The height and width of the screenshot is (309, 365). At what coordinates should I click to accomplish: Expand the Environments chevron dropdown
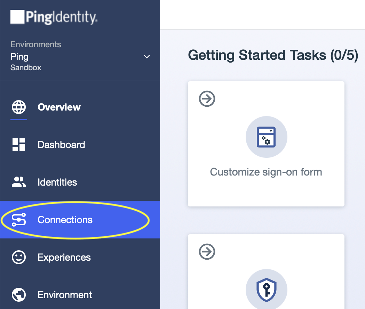pyautogui.click(x=147, y=57)
